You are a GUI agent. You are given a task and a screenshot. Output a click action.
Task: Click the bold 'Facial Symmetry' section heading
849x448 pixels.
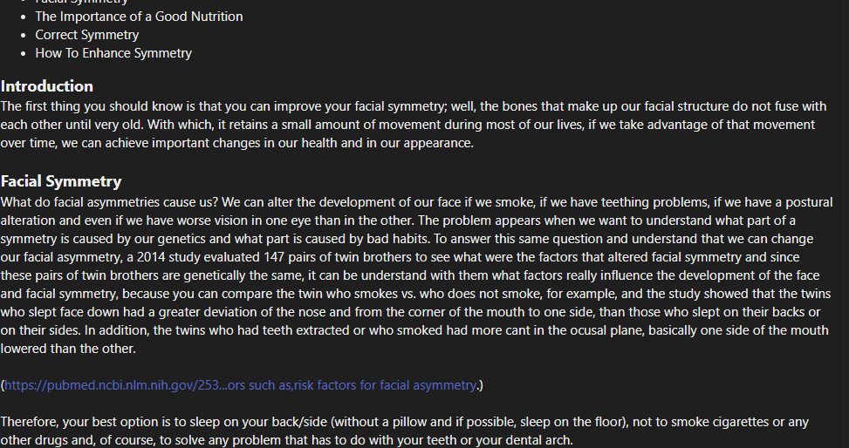point(61,181)
